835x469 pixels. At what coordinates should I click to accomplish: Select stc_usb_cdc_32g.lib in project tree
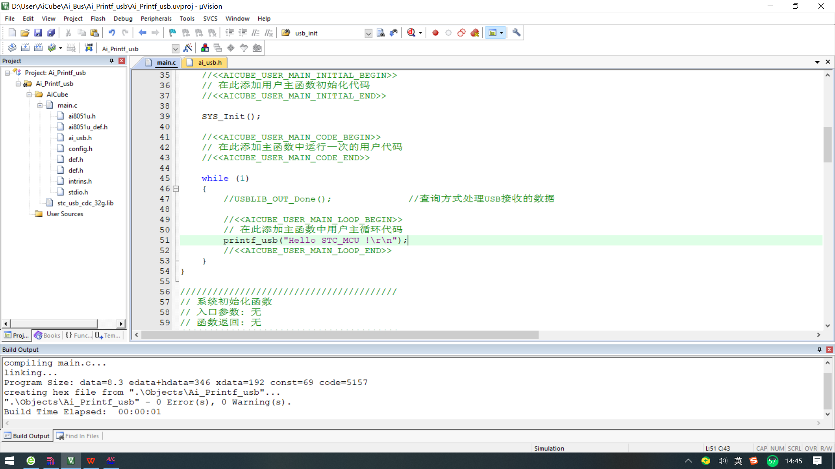point(85,203)
